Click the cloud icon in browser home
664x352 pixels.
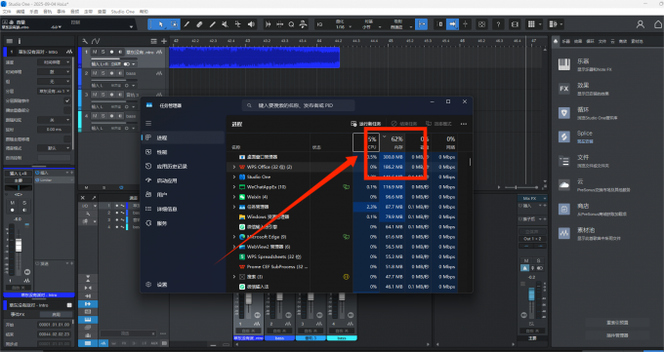564,185
